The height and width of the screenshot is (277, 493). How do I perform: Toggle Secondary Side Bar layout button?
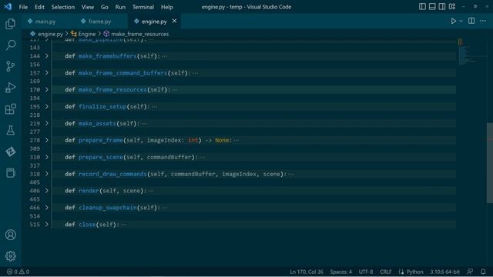[x=441, y=7]
